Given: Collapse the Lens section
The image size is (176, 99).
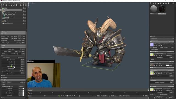Looking at the screenshot, I should (13, 47).
